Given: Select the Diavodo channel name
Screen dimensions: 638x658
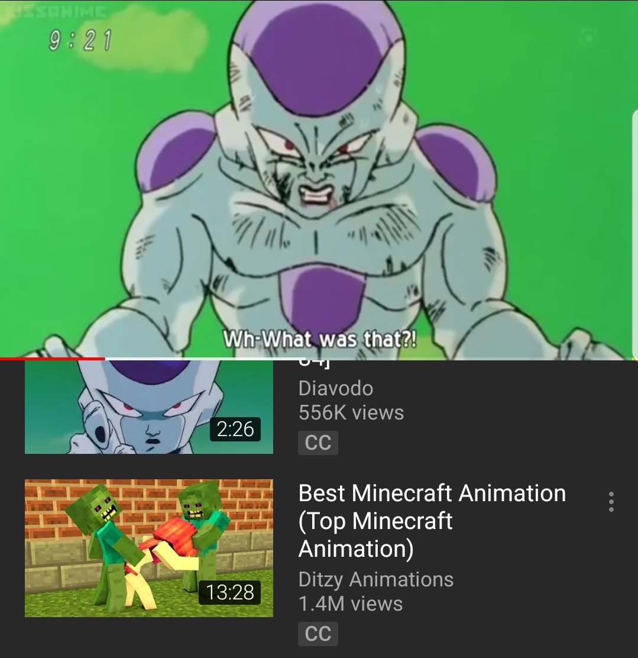Looking at the screenshot, I should [x=336, y=388].
